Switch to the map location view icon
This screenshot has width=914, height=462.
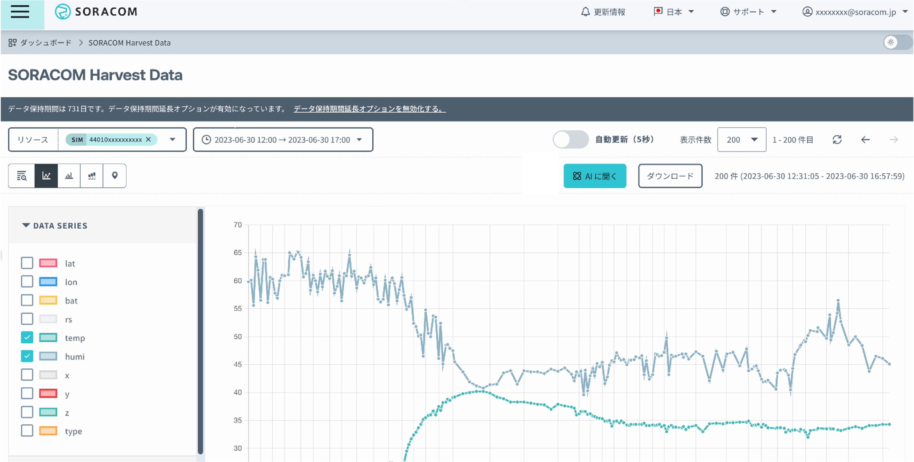[x=114, y=176]
